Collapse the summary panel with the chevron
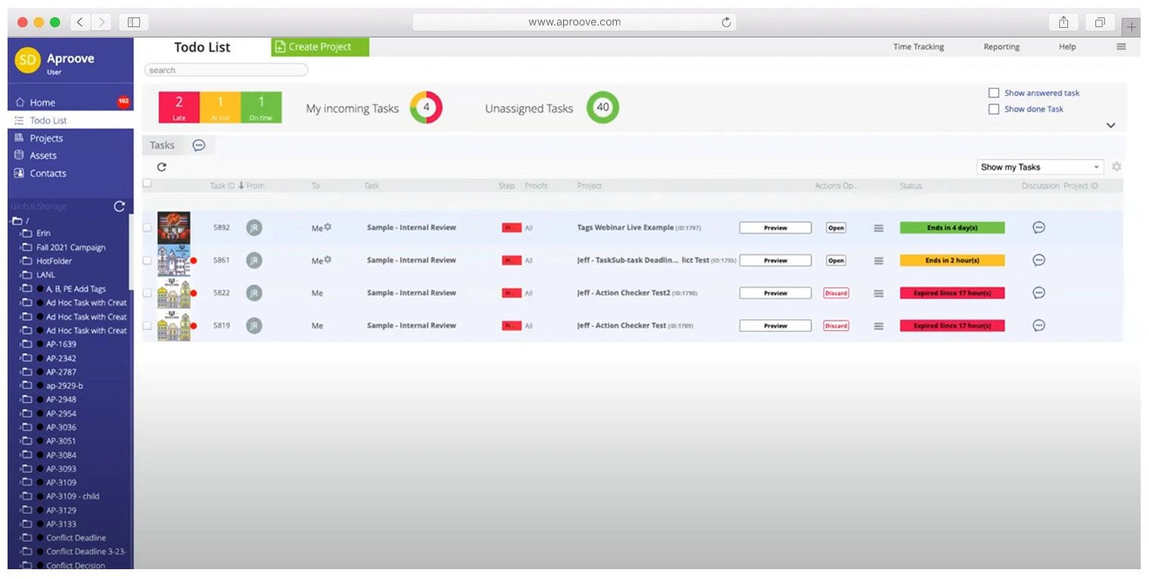This screenshot has height=579, width=1149. click(1110, 125)
